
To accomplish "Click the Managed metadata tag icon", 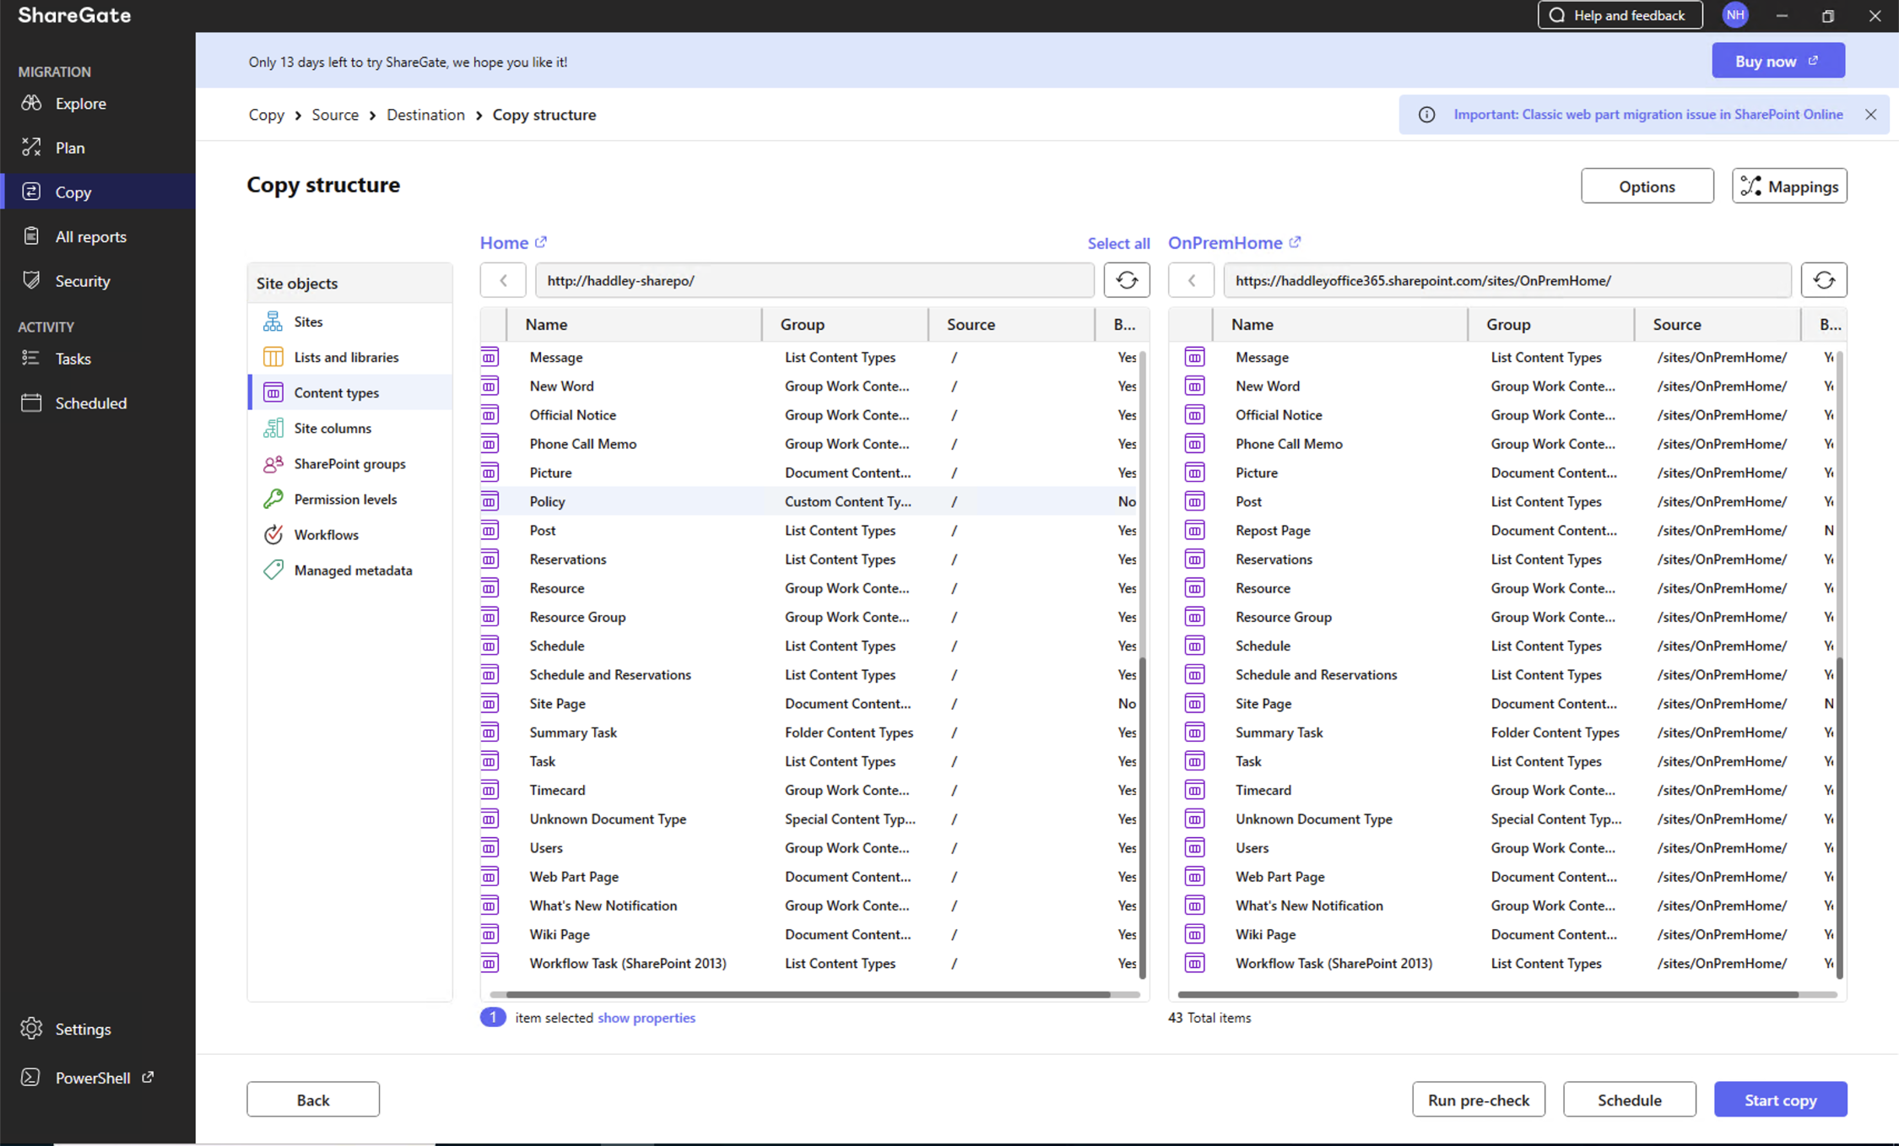I will click(x=273, y=570).
